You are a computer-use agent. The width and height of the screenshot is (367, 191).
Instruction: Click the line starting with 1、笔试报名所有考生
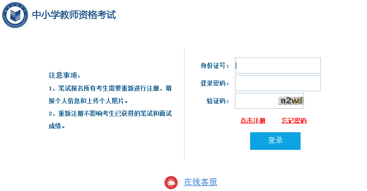110,89
